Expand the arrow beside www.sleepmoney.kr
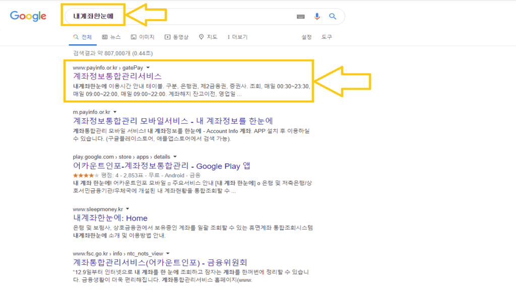Viewport: 516px width, 290px height. point(127,209)
